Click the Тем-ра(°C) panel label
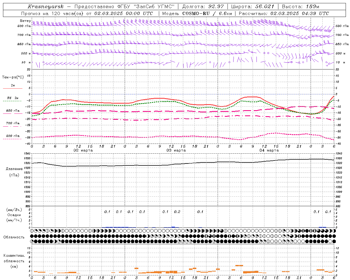Image resolution: width=350 pixels, height=280 pixels. click(x=13, y=77)
